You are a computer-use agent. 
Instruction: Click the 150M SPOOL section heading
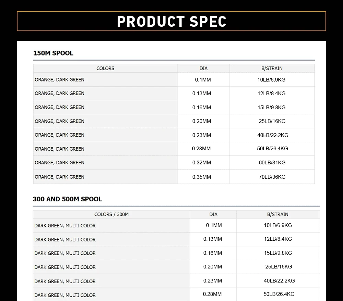(x=53, y=53)
